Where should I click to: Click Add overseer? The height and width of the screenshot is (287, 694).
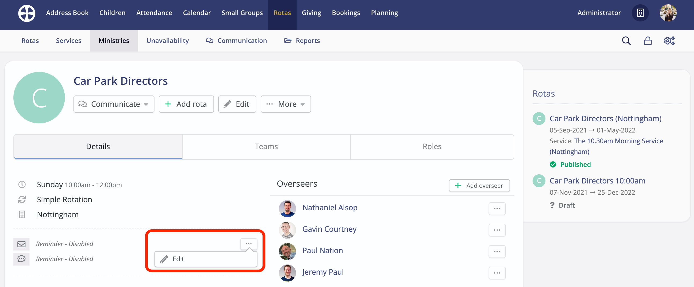[479, 185]
